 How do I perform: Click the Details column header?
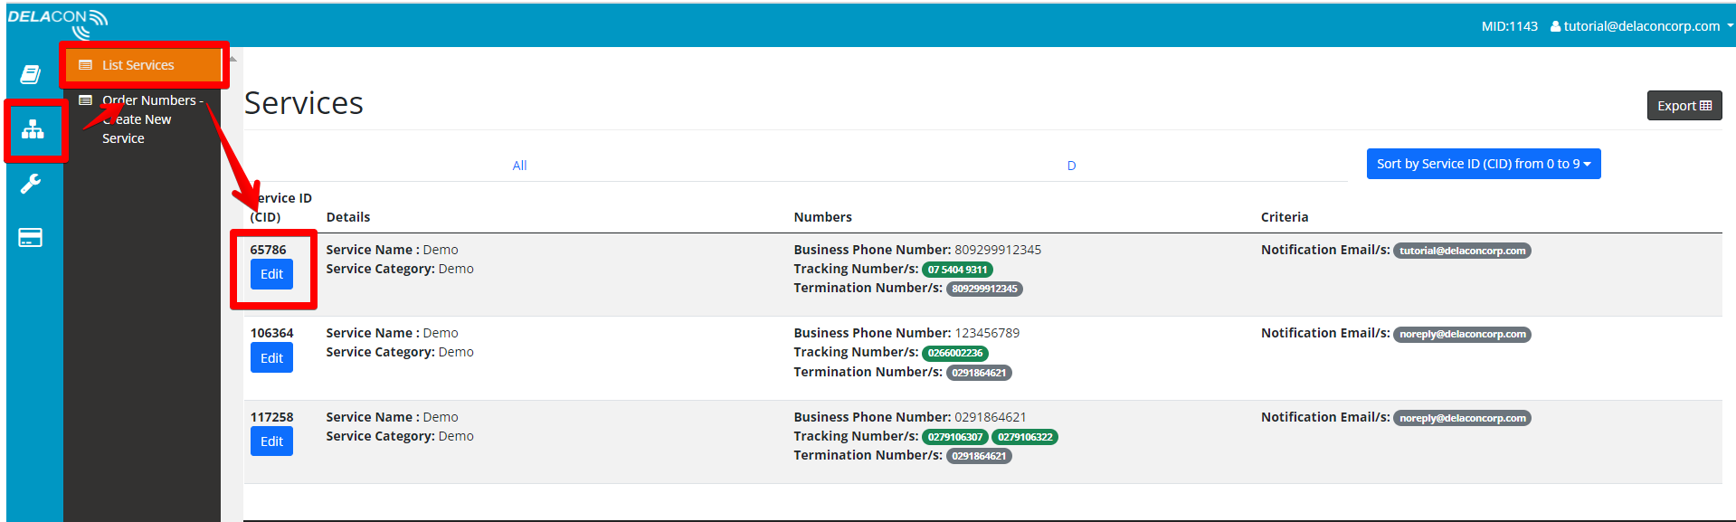pos(348,217)
